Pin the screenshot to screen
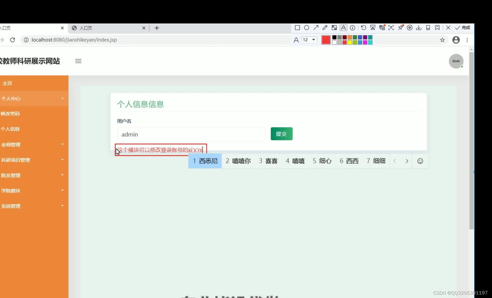The width and height of the screenshot is (492, 298). (x=400, y=28)
